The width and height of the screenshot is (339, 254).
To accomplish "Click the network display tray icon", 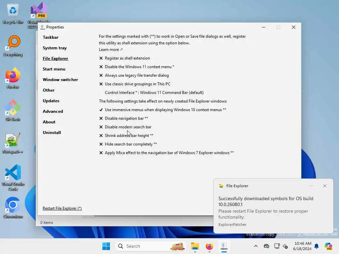I will [277, 246].
